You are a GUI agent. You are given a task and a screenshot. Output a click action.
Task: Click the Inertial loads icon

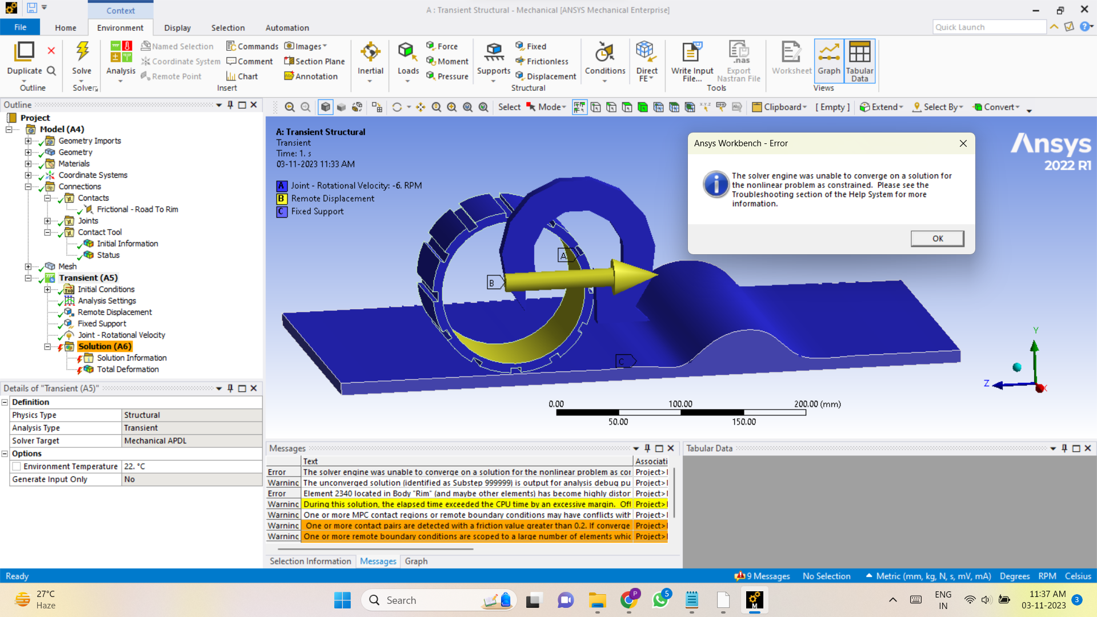[370, 51]
